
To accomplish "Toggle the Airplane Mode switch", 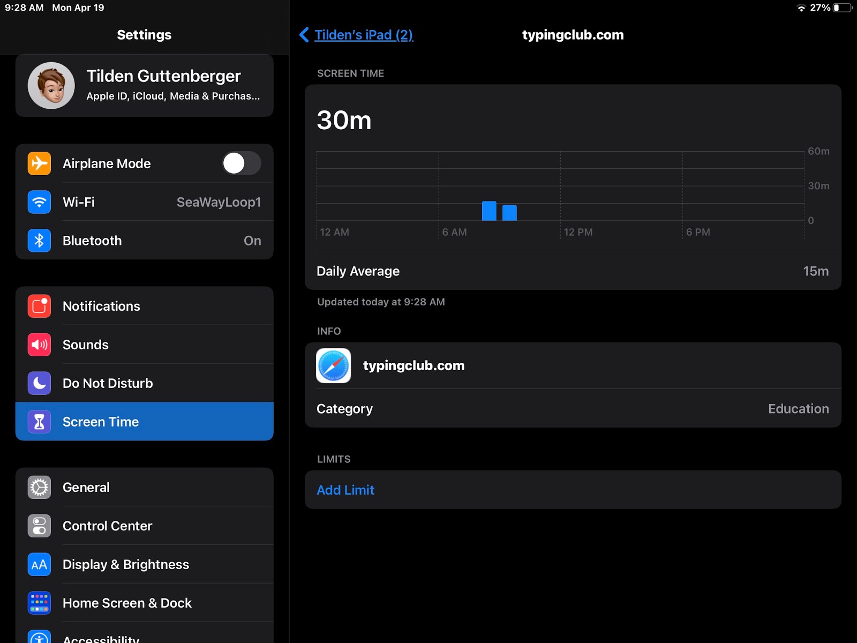I will pyautogui.click(x=242, y=163).
